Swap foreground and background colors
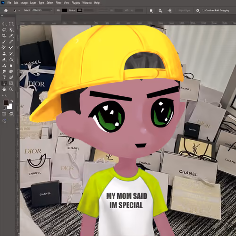Viewport: 236px width, 236px height. [12, 101]
